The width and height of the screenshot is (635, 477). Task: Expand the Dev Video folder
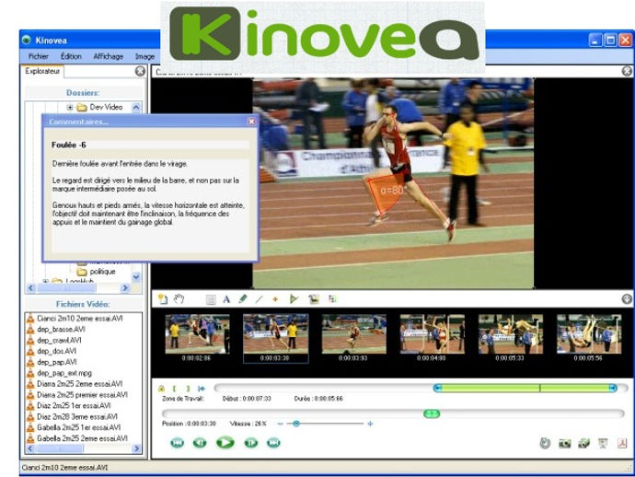coord(70,108)
